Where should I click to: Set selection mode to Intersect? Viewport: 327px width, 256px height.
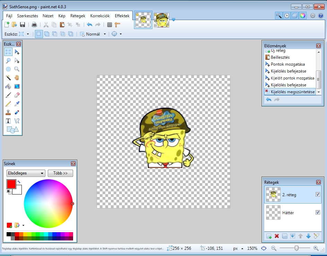pyautogui.click(x=63, y=34)
